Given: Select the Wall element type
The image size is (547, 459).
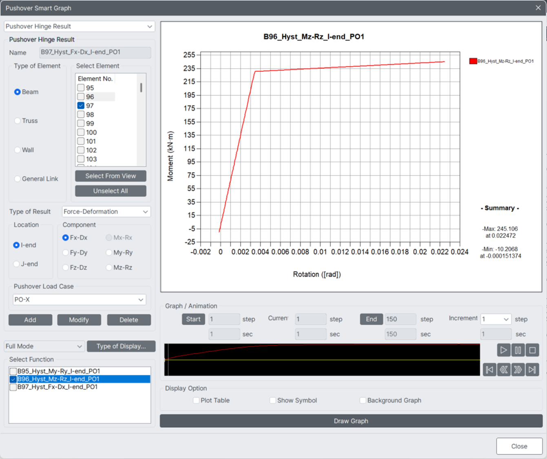Looking at the screenshot, I should pos(17,150).
